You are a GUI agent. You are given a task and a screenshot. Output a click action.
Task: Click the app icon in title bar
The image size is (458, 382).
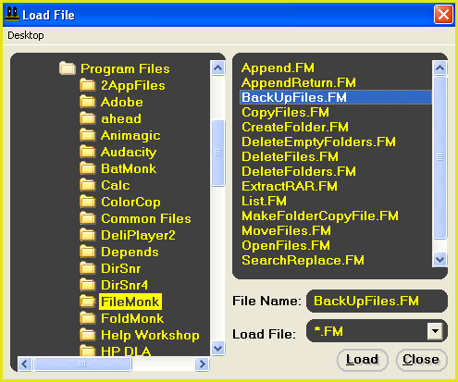click(12, 14)
